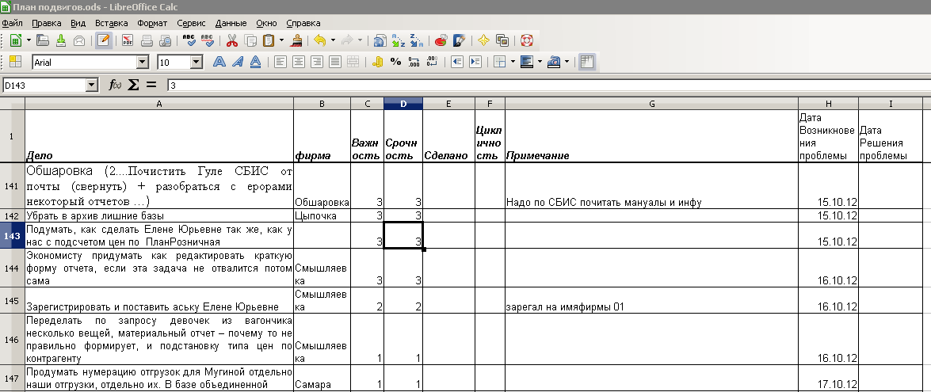Apply percent number format
The width and height of the screenshot is (931, 392).
click(395, 62)
